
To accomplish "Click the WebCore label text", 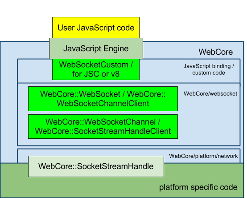I will [215, 52].
